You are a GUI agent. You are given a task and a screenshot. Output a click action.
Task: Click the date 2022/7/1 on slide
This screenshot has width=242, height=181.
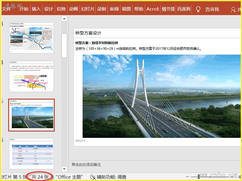[x=80, y=141]
